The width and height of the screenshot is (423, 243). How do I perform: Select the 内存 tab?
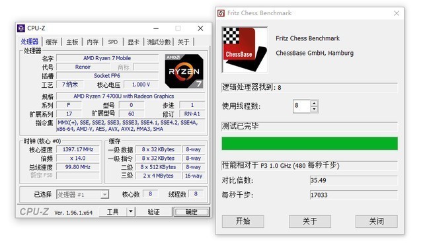(93, 42)
